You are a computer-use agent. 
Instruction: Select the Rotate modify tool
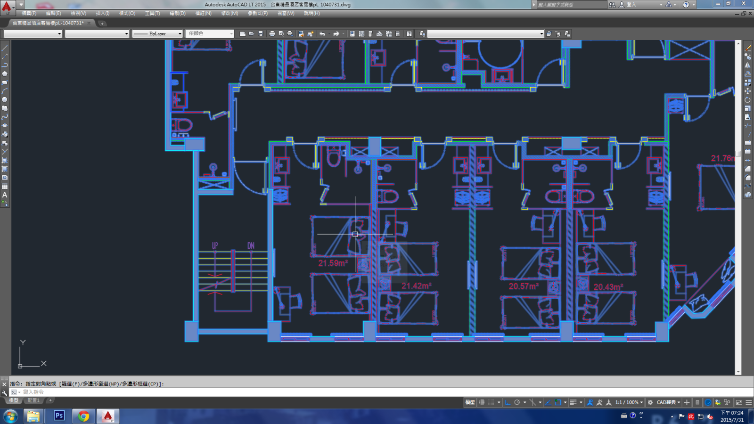pyautogui.click(x=748, y=100)
